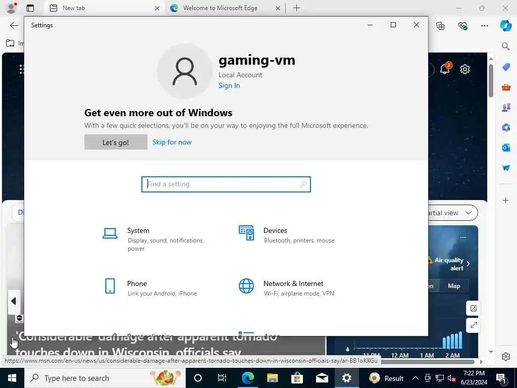517x388 pixels.
Task: Go to the previous news slide arrow
Action: coord(14,301)
